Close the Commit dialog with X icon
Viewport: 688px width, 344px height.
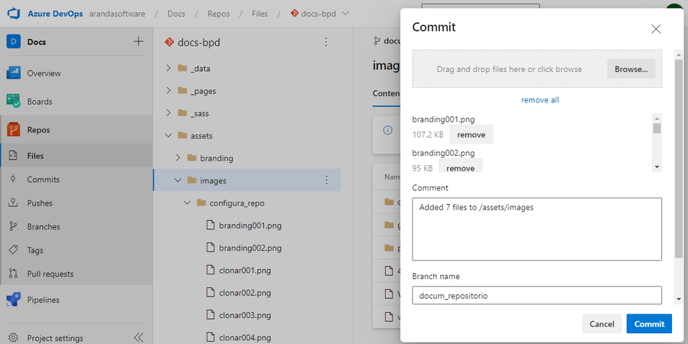656,29
